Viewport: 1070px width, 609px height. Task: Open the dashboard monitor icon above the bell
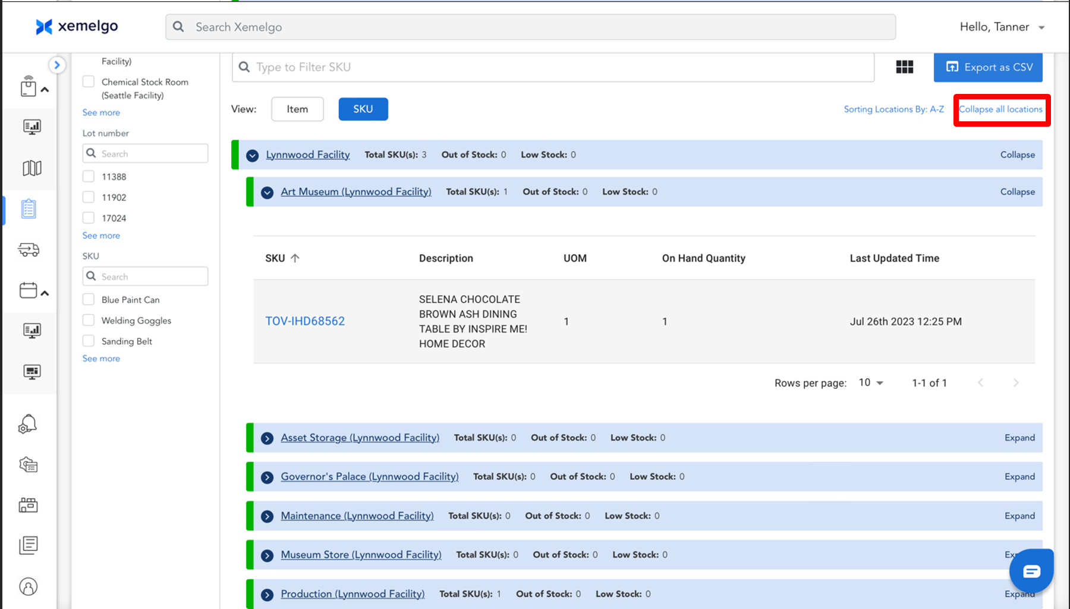pos(32,372)
